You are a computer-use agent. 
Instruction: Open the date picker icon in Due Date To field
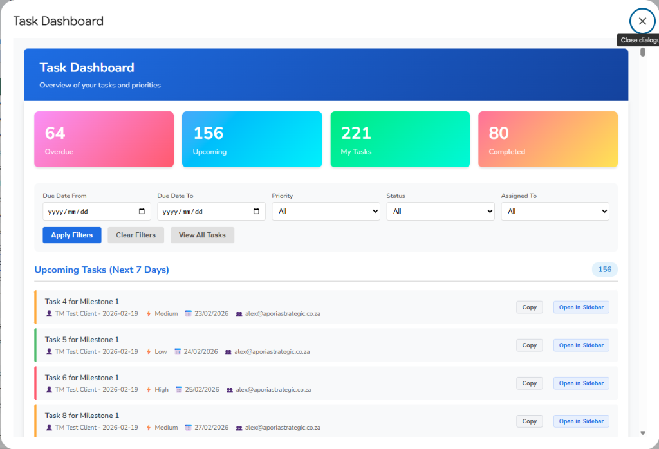(256, 211)
